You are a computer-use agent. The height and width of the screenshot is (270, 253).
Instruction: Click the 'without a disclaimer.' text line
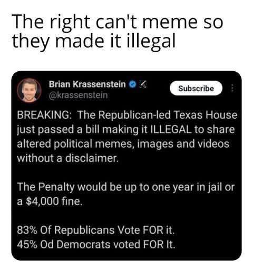pyautogui.click(x=68, y=158)
